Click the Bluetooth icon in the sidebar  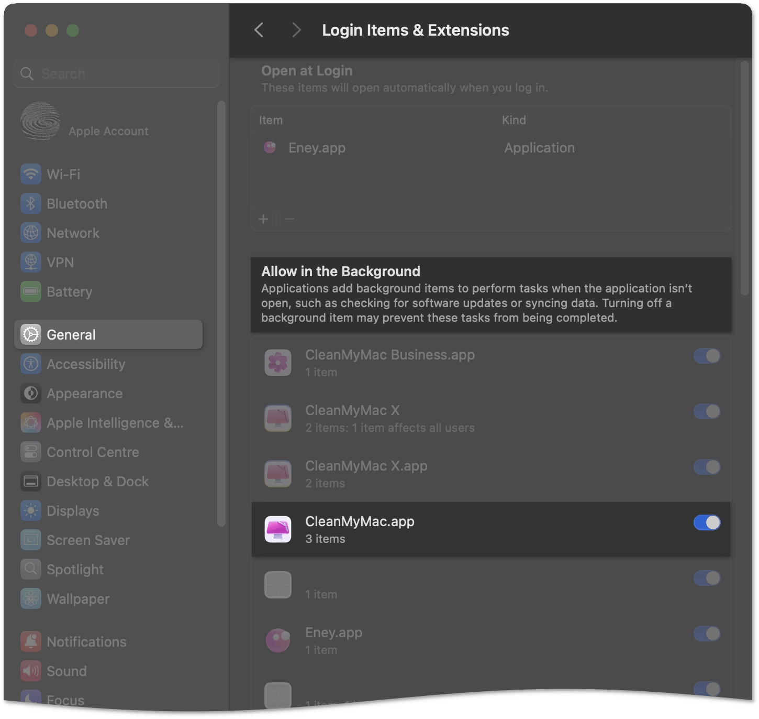pyautogui.click(x=31, y=203)
